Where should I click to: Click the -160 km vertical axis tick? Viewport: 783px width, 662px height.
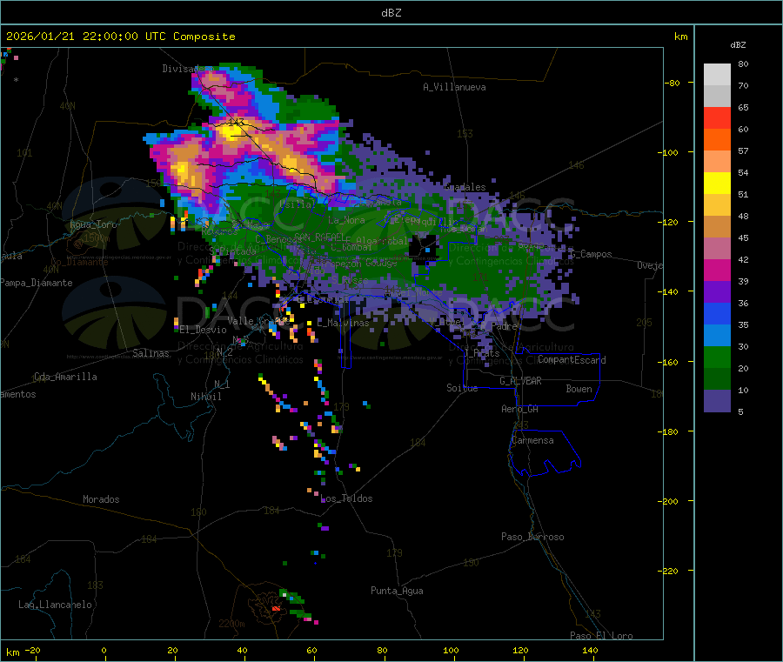click(x=671, y=362)
